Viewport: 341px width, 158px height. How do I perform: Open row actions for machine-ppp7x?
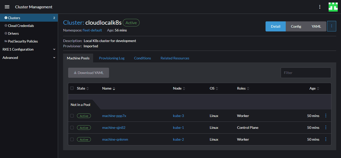point(326,116)
